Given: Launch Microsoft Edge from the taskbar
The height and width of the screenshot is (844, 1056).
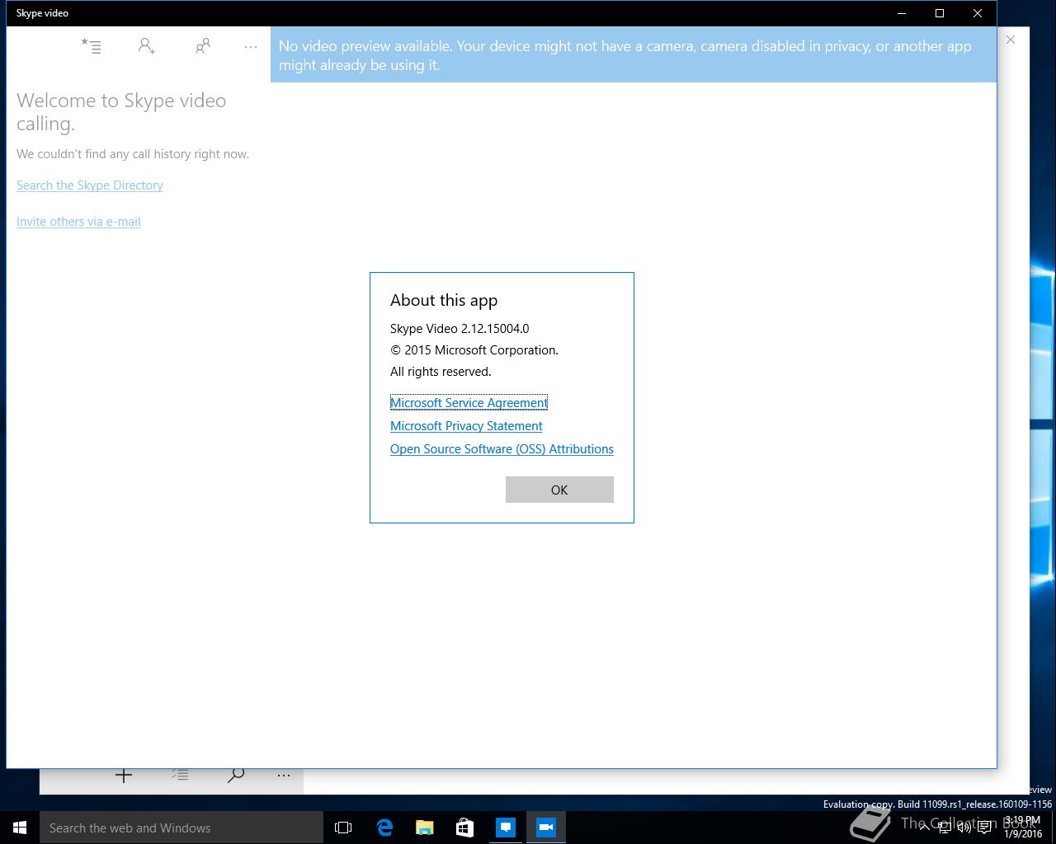Looking at the screenshot, I should tap(384, 828).
